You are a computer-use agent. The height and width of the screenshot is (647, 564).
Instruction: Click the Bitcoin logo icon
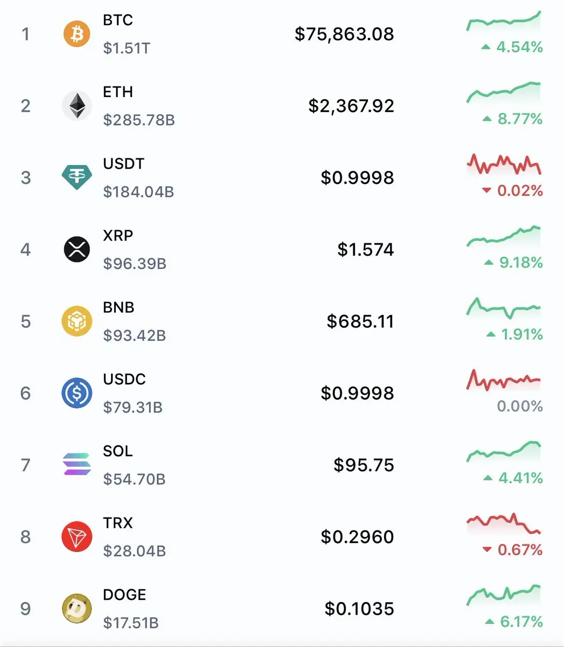pyautogui.click(x=77, y=34)
